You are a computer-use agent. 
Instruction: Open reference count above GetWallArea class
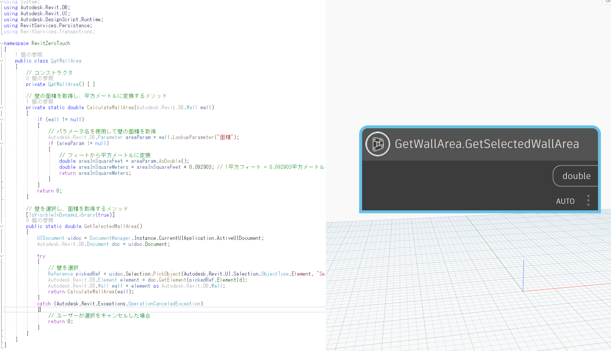[28, 55]
